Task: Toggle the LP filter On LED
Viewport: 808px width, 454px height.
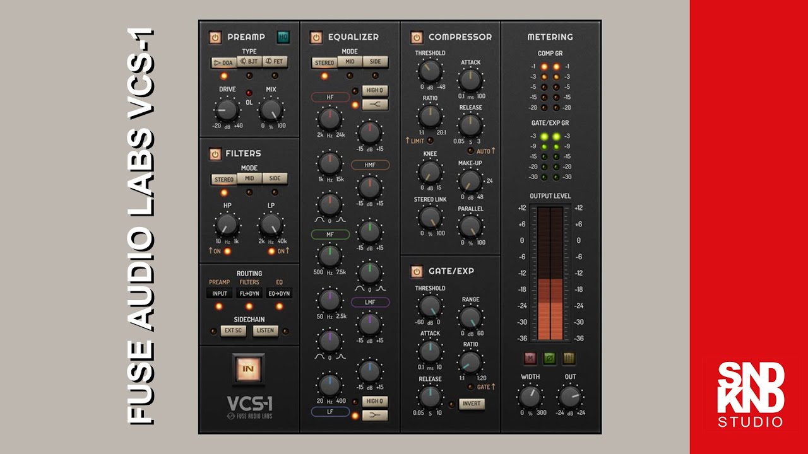Action: 271,251
